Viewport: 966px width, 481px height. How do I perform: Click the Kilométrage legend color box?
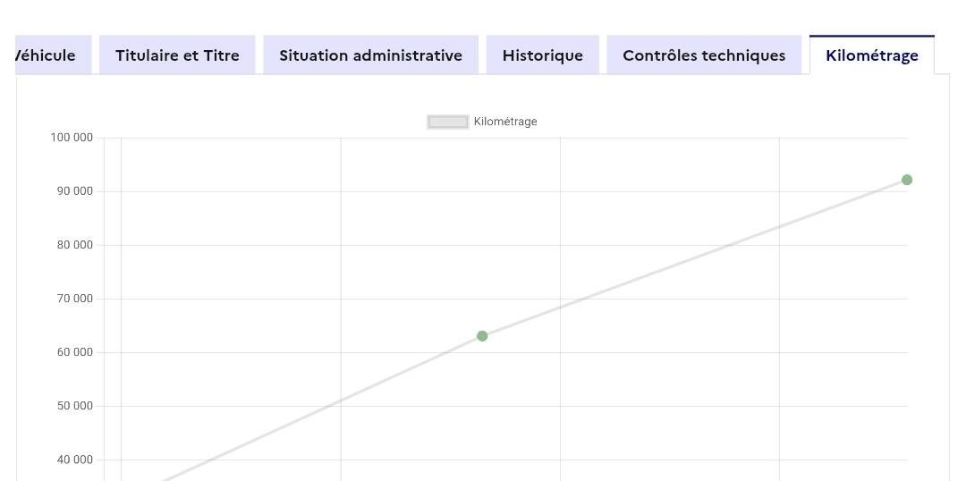448,122
